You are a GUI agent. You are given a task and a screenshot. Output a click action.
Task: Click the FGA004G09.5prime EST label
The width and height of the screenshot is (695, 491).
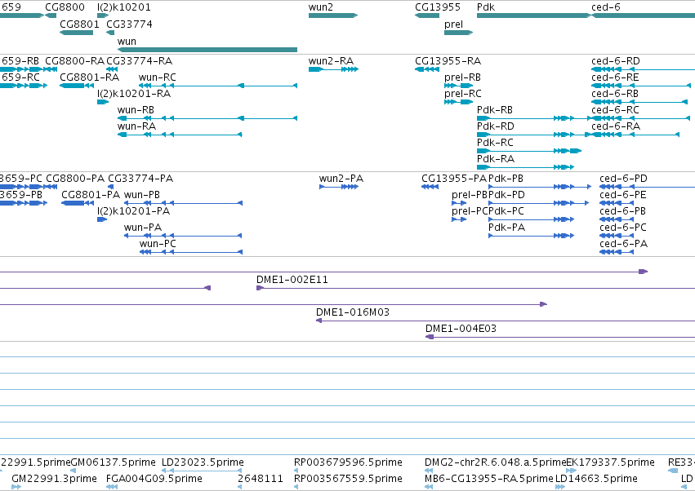click(154, 479)
